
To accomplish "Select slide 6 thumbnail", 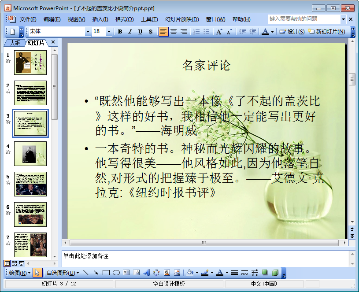I will point(30,214).
